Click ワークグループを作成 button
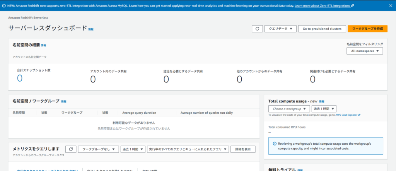Viewport: 396px width, 171px height. pyautogui.click(x=367, y=29)
